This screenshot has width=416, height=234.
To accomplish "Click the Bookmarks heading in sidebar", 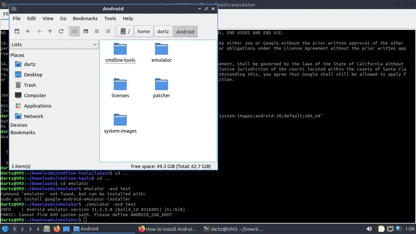I will [x=23, y=133].
